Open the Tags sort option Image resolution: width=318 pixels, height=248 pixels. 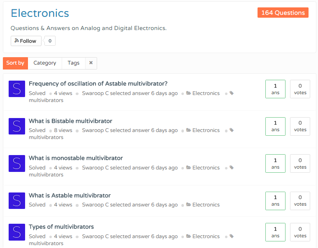[73, 63]
